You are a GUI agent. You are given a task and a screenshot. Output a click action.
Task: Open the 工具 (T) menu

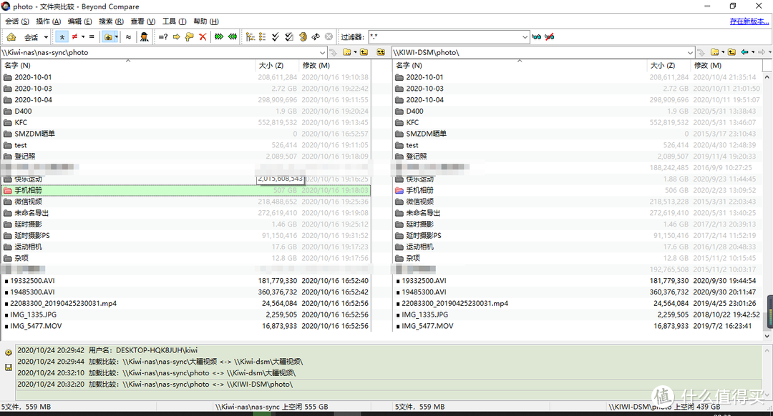pyautogui.click(x=175, y=21)
